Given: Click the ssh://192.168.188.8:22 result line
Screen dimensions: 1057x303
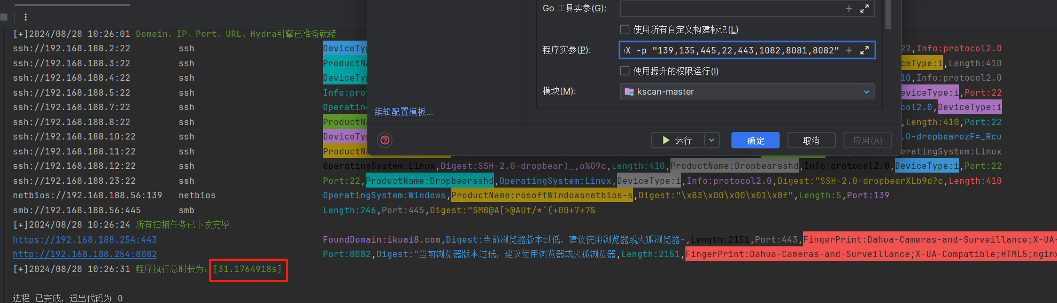Looking at the screenshot, I should coord(72,122).
